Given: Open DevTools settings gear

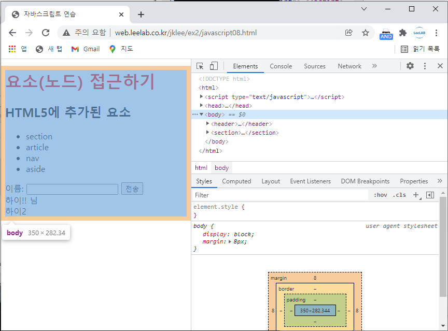Looking at the screenshot, I should click(410, 66).
